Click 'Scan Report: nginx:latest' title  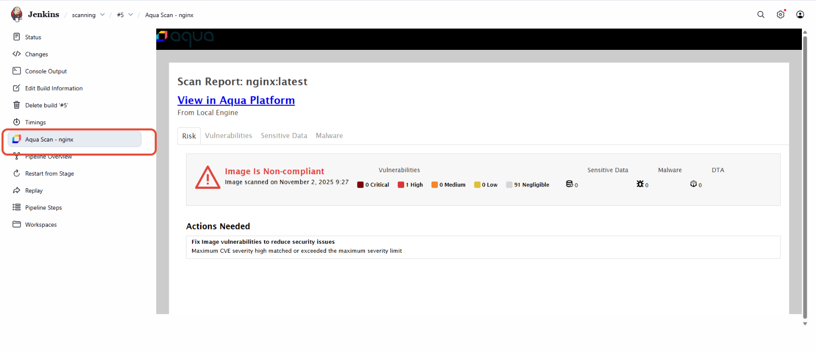242,82
